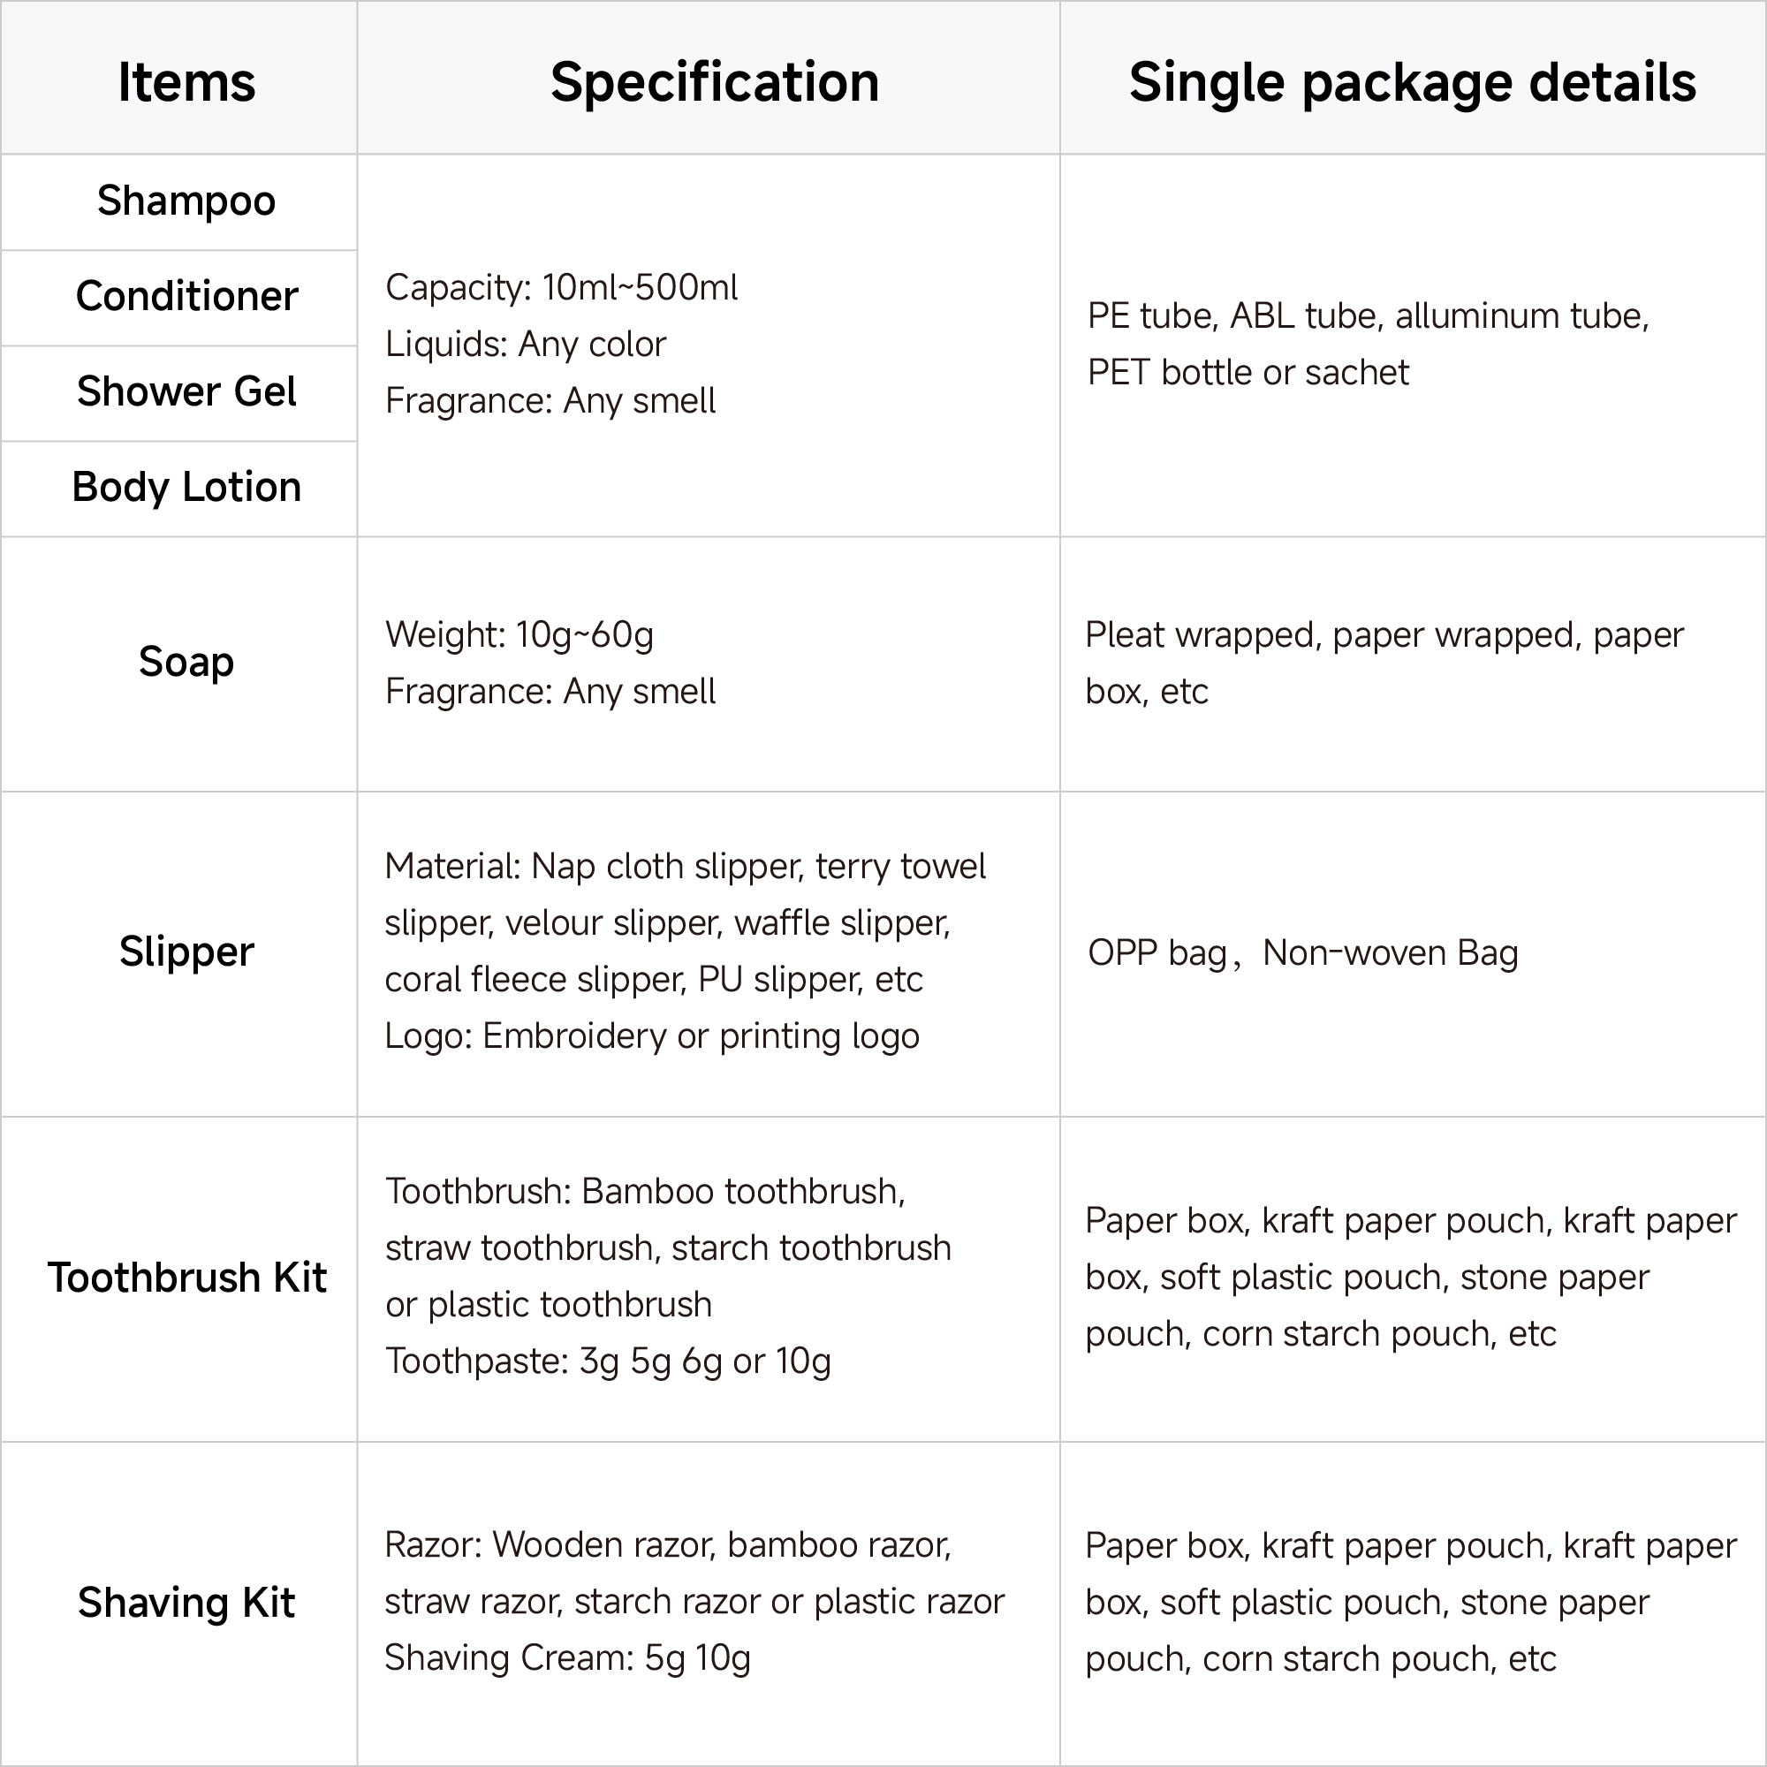The height and width of the screenshot is (1767, 1767).
Task: Click the Body Lotion item cell
Action: pos(186,488)
